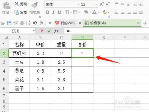The height and width of the screenshot is (112, 149).
Task: Justify text alignment
Action: pos(135,12)
